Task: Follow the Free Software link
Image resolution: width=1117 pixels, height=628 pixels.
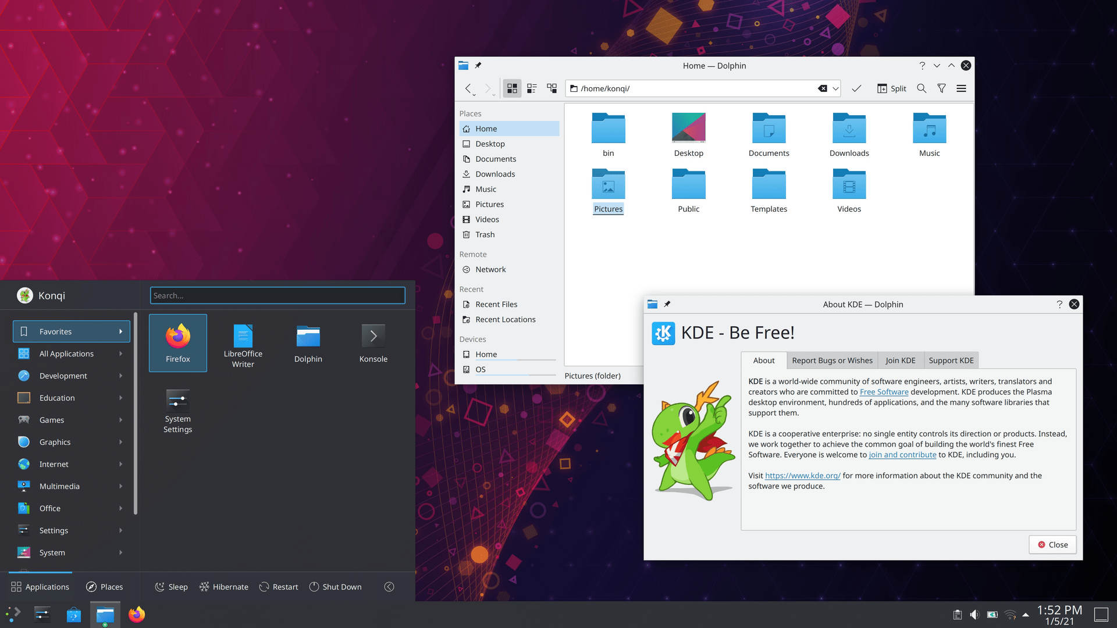Action: (x=884, y=392)
